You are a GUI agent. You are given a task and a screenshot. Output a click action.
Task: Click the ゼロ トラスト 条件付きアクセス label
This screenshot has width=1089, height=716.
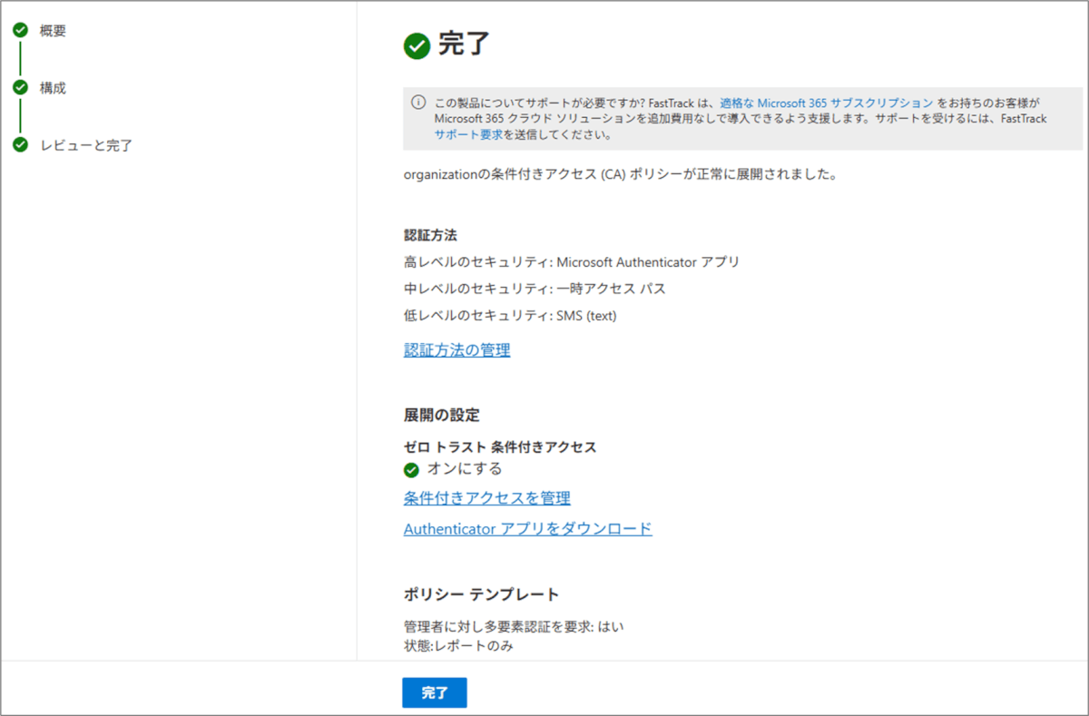[x=500, y=447]
